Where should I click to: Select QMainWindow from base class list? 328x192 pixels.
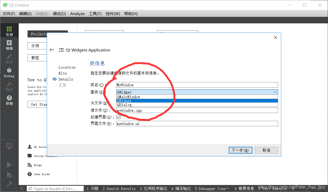click(x=197, y=97)
